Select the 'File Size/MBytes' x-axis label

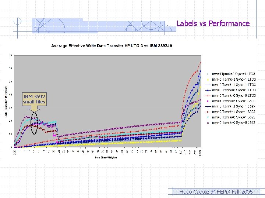106,158
